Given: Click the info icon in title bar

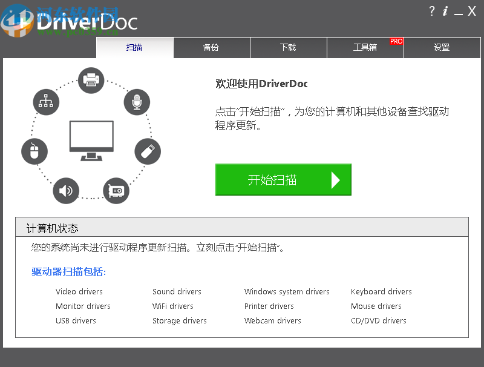Looking at the screenshot, I should click(446, 11).
